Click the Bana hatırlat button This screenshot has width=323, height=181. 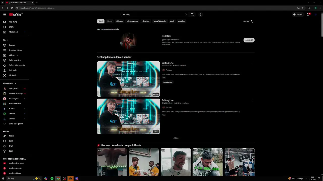pos(168,82)
